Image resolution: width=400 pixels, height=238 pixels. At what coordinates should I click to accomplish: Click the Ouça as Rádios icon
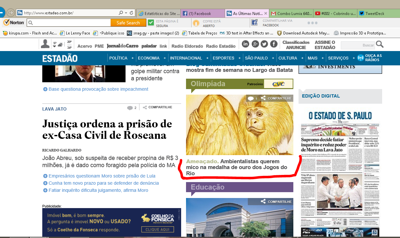pyautogui.click(x=360, y=58)
